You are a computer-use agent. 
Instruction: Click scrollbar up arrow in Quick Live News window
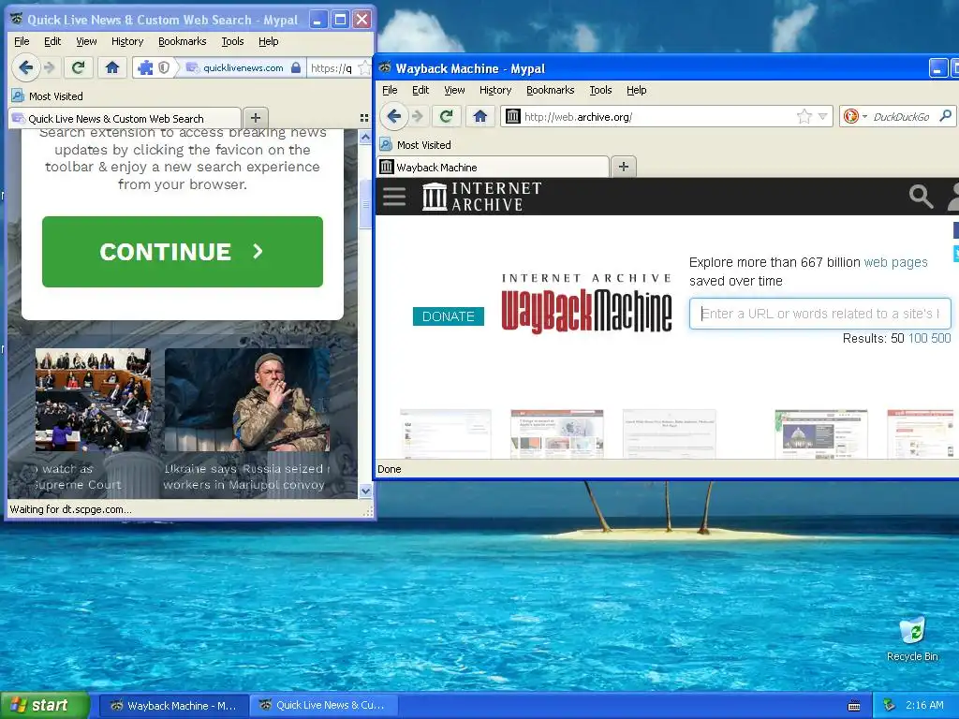pos(365,138)
